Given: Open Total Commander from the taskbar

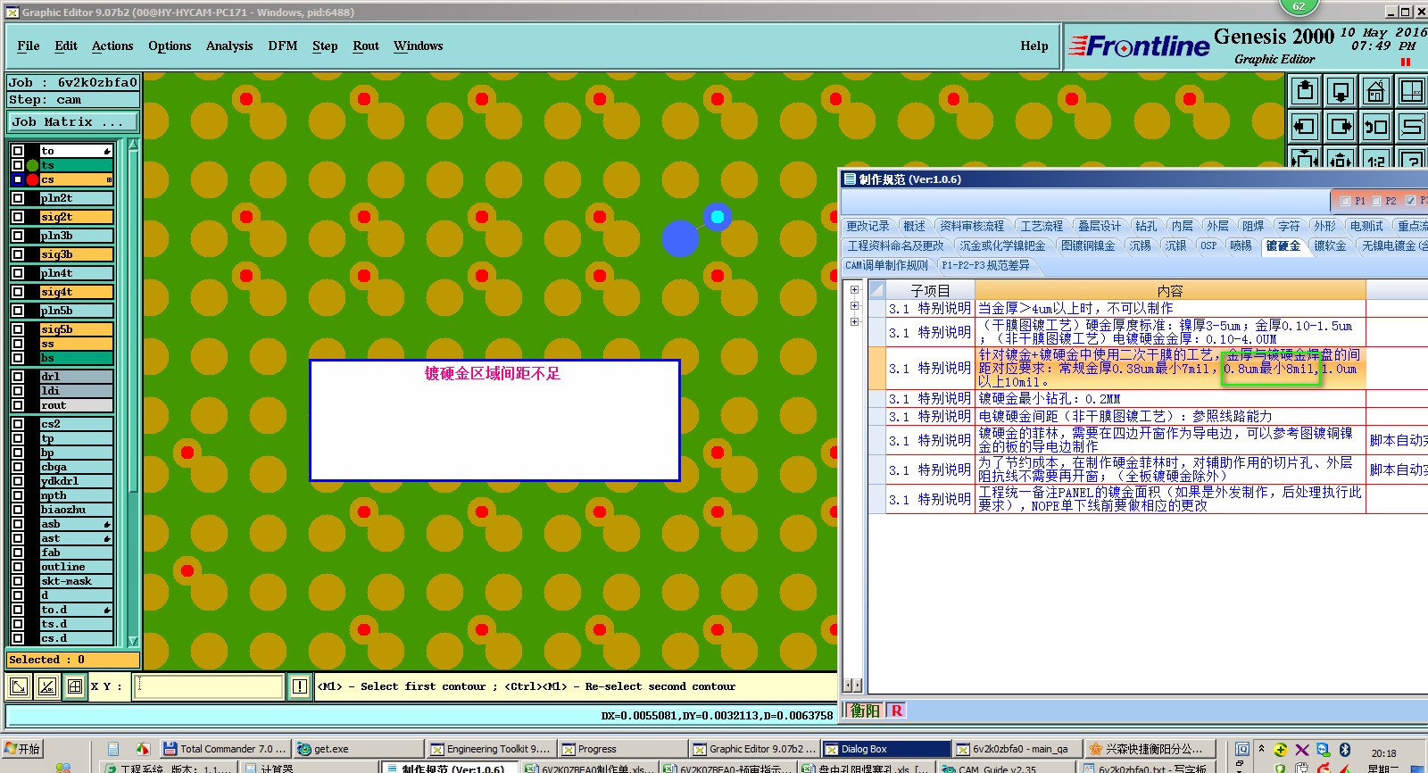Looking at the screenshot, I should [x=224, y=749].
